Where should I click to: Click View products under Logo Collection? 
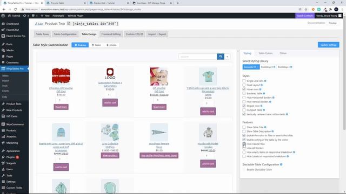[110, 156]
